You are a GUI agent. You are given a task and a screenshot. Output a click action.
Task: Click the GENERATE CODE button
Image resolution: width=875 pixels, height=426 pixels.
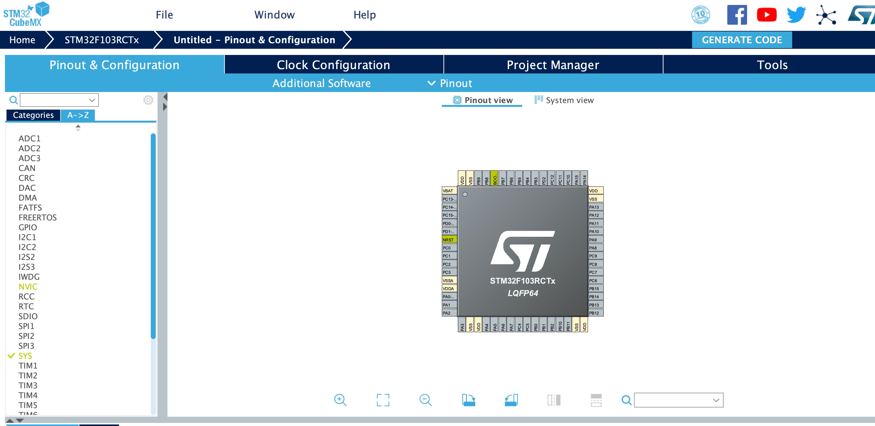(x=742, y=40)
